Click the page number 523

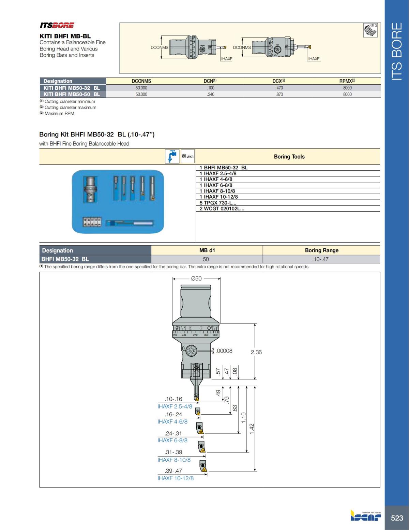397,518
